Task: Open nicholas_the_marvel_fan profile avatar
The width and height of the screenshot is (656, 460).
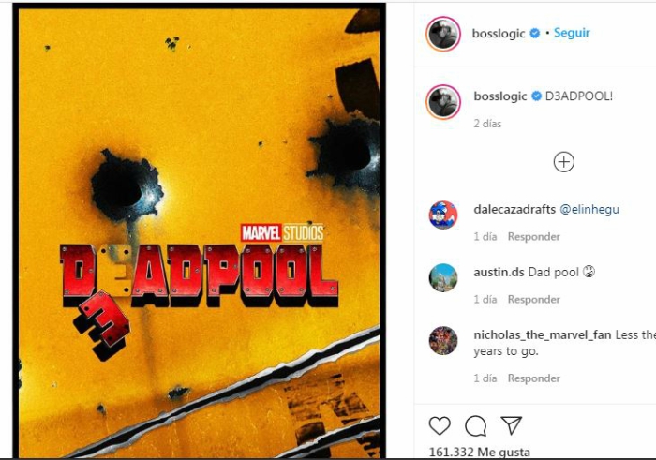Action: pyautogui.click(x=443, y=340)
